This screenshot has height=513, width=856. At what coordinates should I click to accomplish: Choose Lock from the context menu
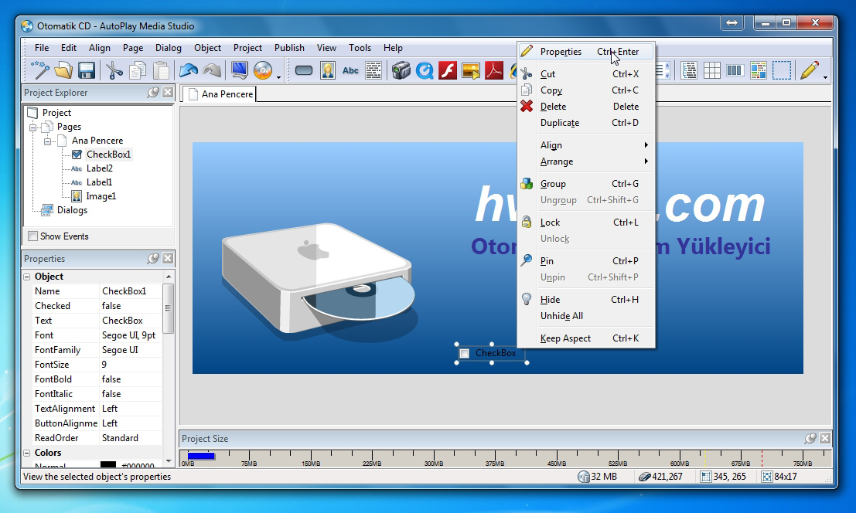point(586,223)
